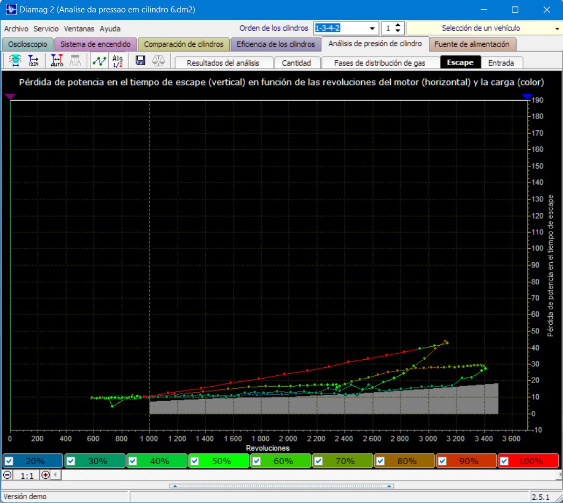The height and width of the screenshot is (503, 563).
Task: Click the greyed balance scales compare icon
Action: click(158, 60)
